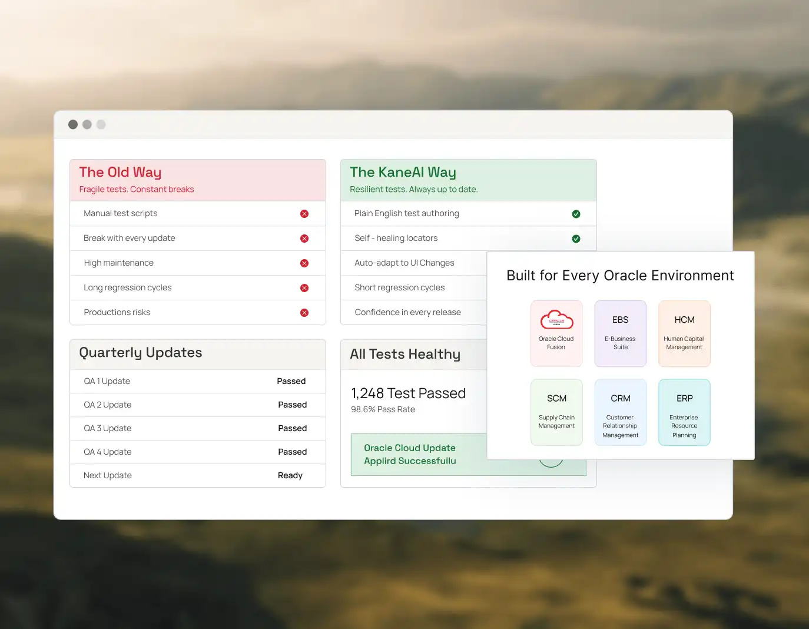Image resolution: width=809 pixels, height=629 pixels.
Task: Click red X icon beside Productions risks
Action: [x=304, y=313]
